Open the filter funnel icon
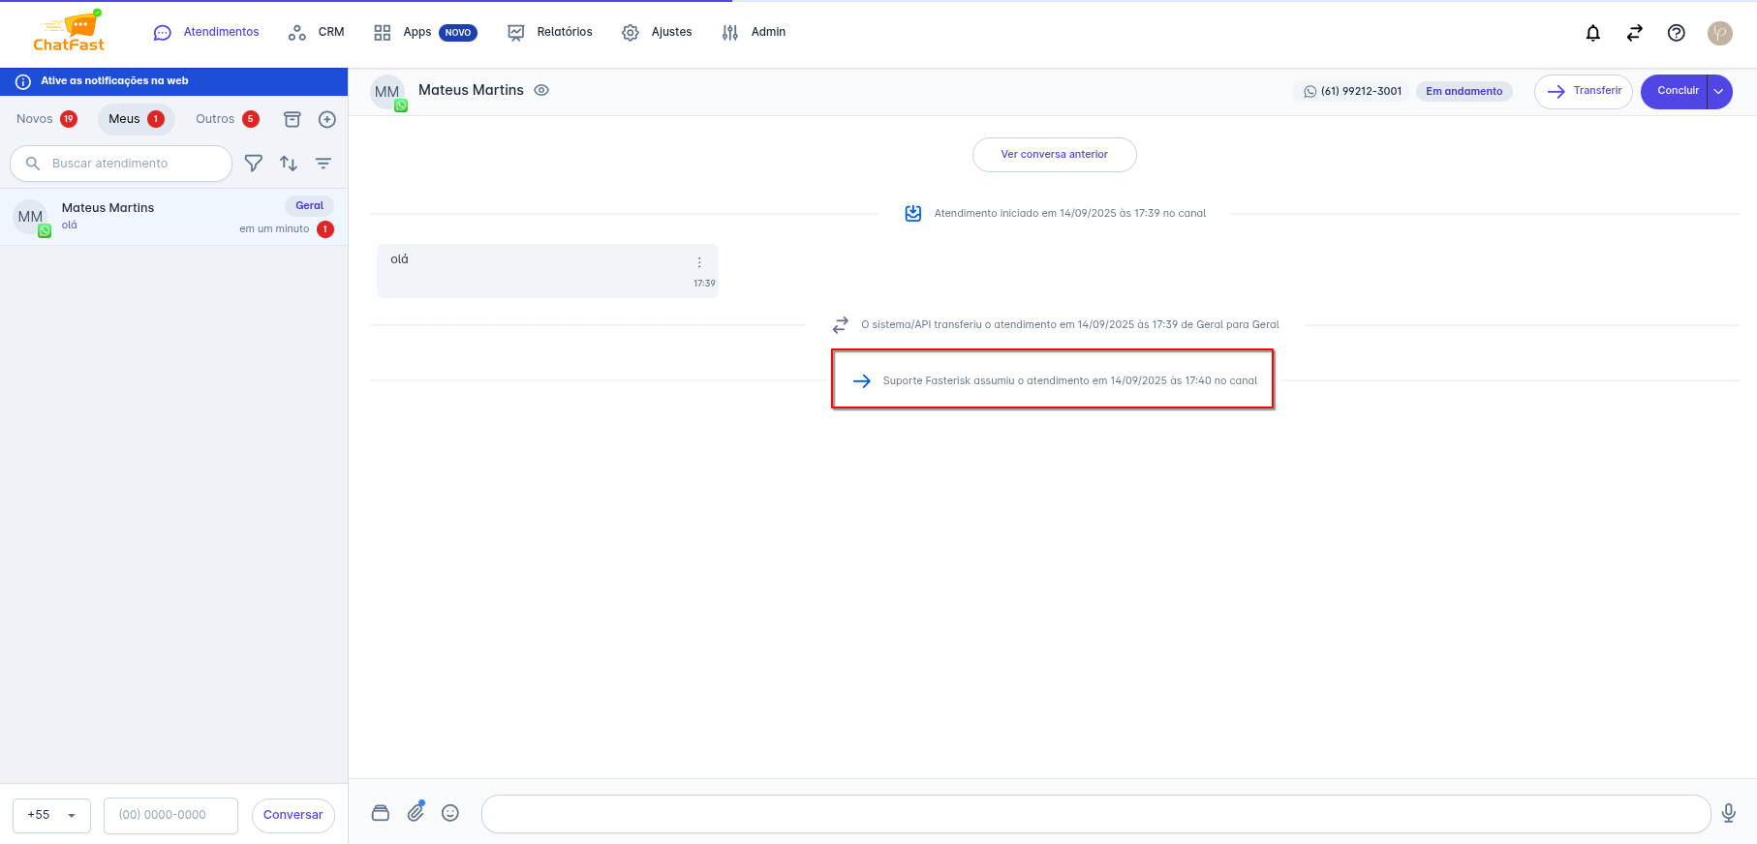This screenshot has height=844, width=1757. pyautogui.click(x=254, y=164)
